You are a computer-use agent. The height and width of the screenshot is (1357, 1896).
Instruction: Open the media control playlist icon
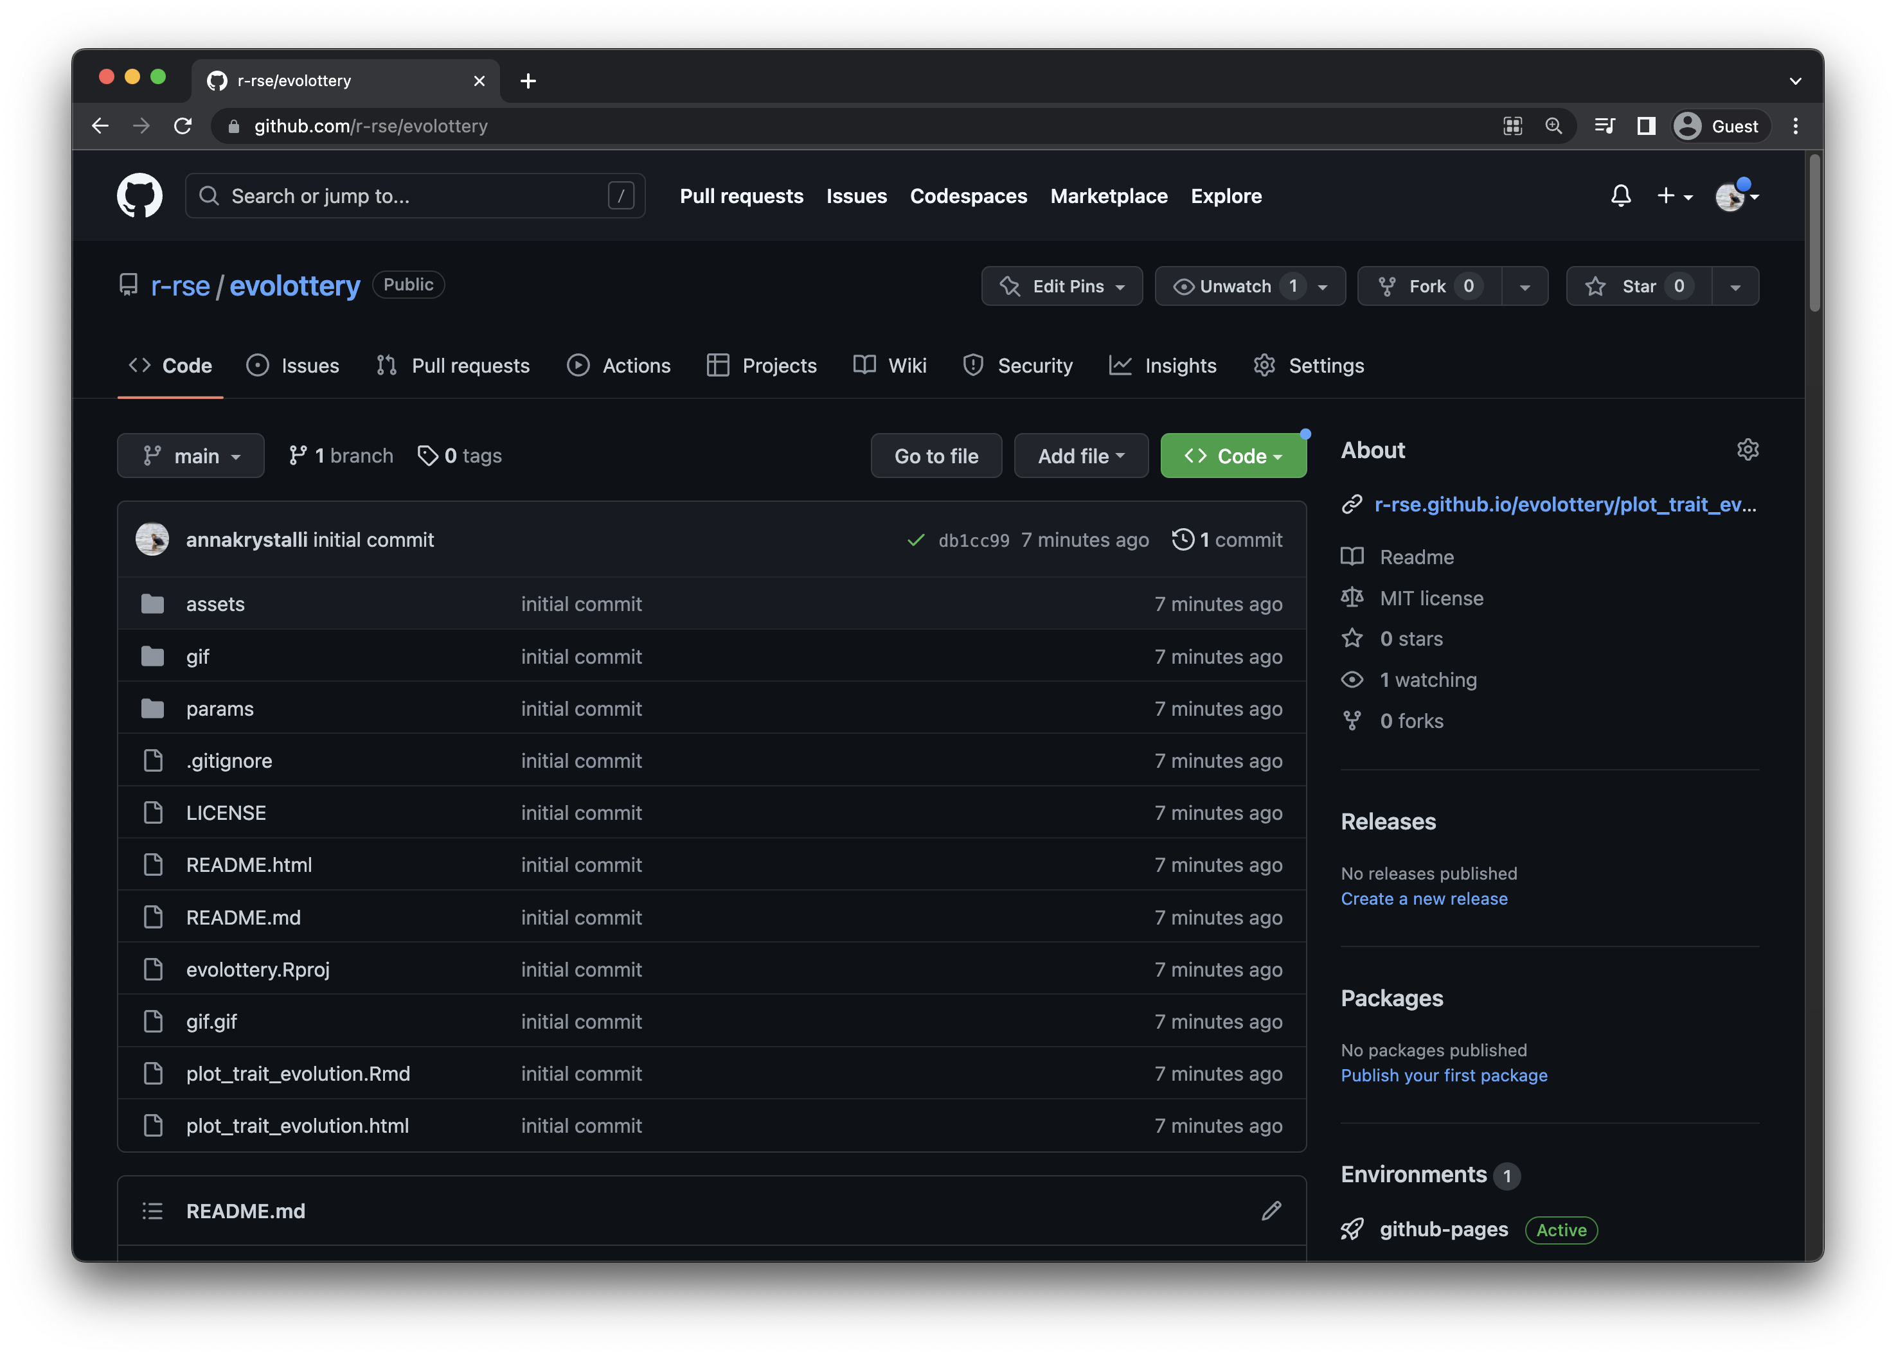pos(1604,125)
